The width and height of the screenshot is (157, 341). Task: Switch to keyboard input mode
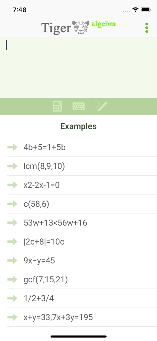78,106
